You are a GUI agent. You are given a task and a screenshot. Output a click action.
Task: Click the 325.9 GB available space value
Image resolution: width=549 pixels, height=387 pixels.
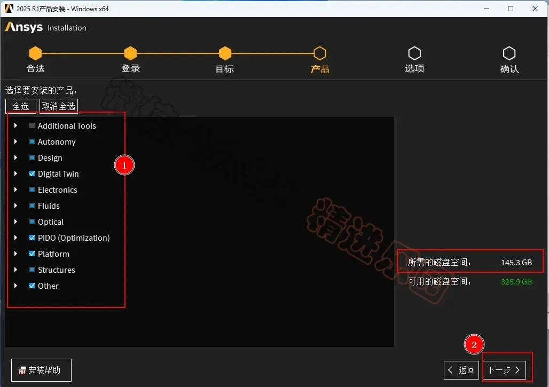516,282
